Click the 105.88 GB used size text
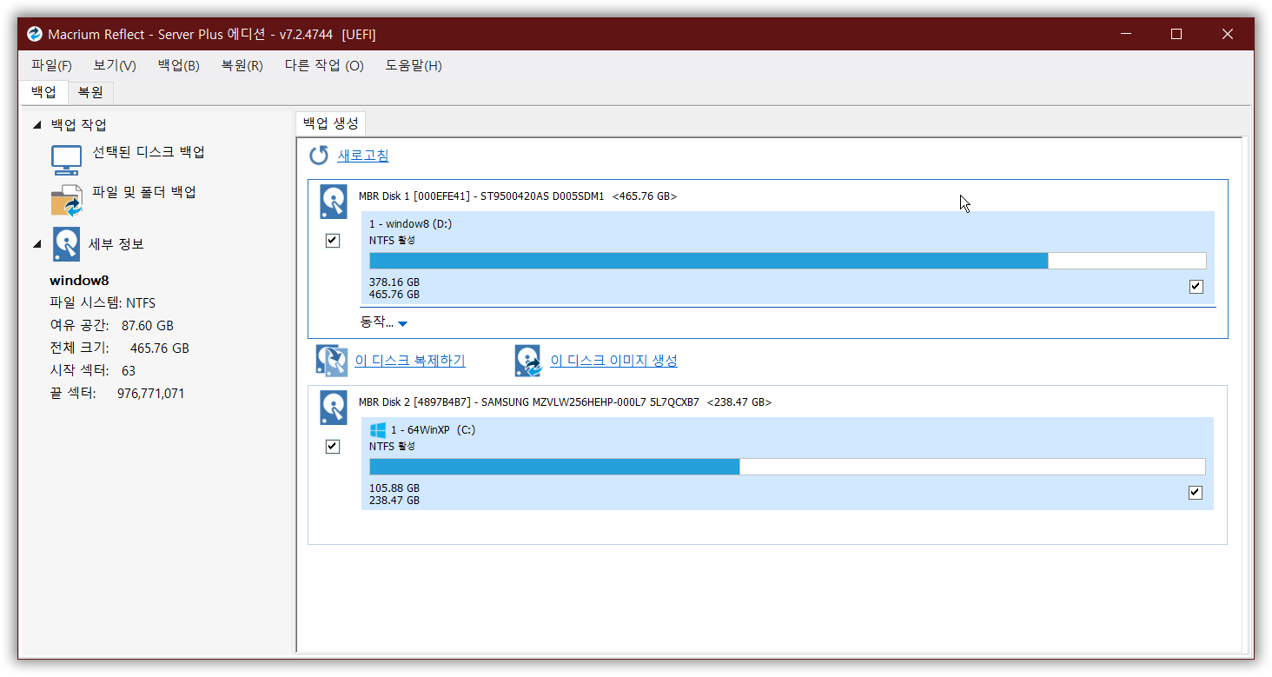1272x677 pixels. [x=394, y=488]
